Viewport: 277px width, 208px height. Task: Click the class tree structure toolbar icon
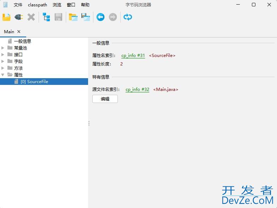(x=46, y=17)
